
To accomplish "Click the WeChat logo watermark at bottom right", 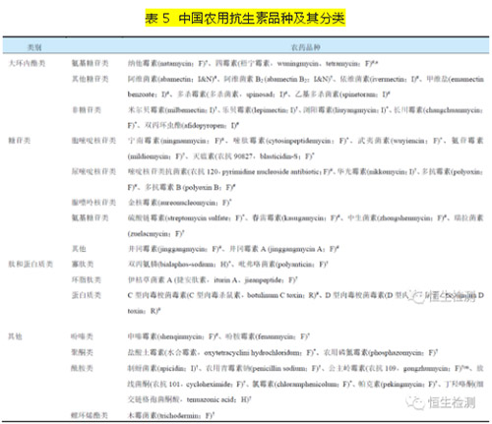I will click(415, 402).
